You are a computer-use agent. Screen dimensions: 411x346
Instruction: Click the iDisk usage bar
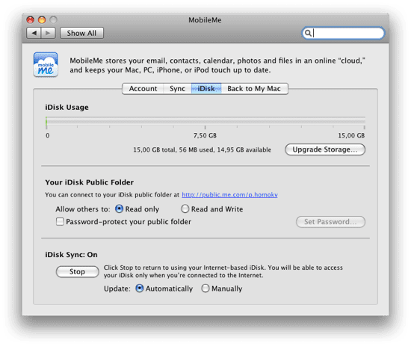coord(205,121)
